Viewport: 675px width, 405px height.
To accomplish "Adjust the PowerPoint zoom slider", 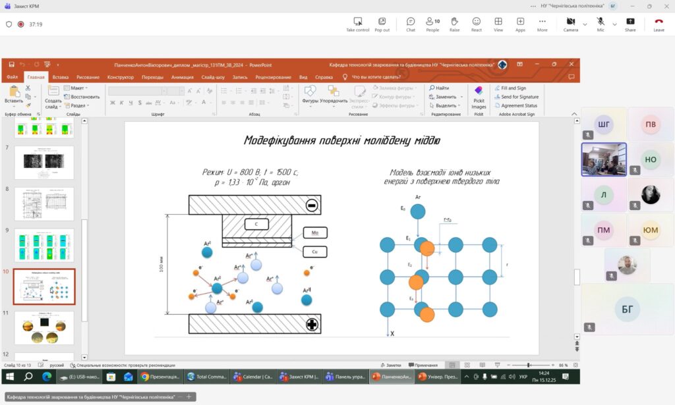I will pos(529,365).
